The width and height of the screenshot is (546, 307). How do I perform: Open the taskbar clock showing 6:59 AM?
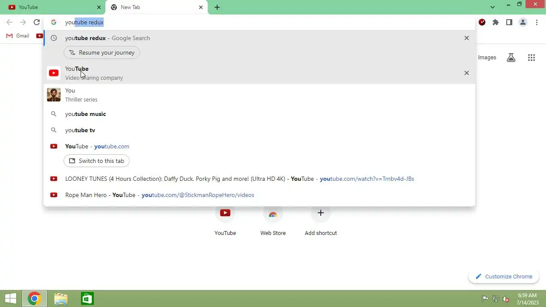click(527, 299)
